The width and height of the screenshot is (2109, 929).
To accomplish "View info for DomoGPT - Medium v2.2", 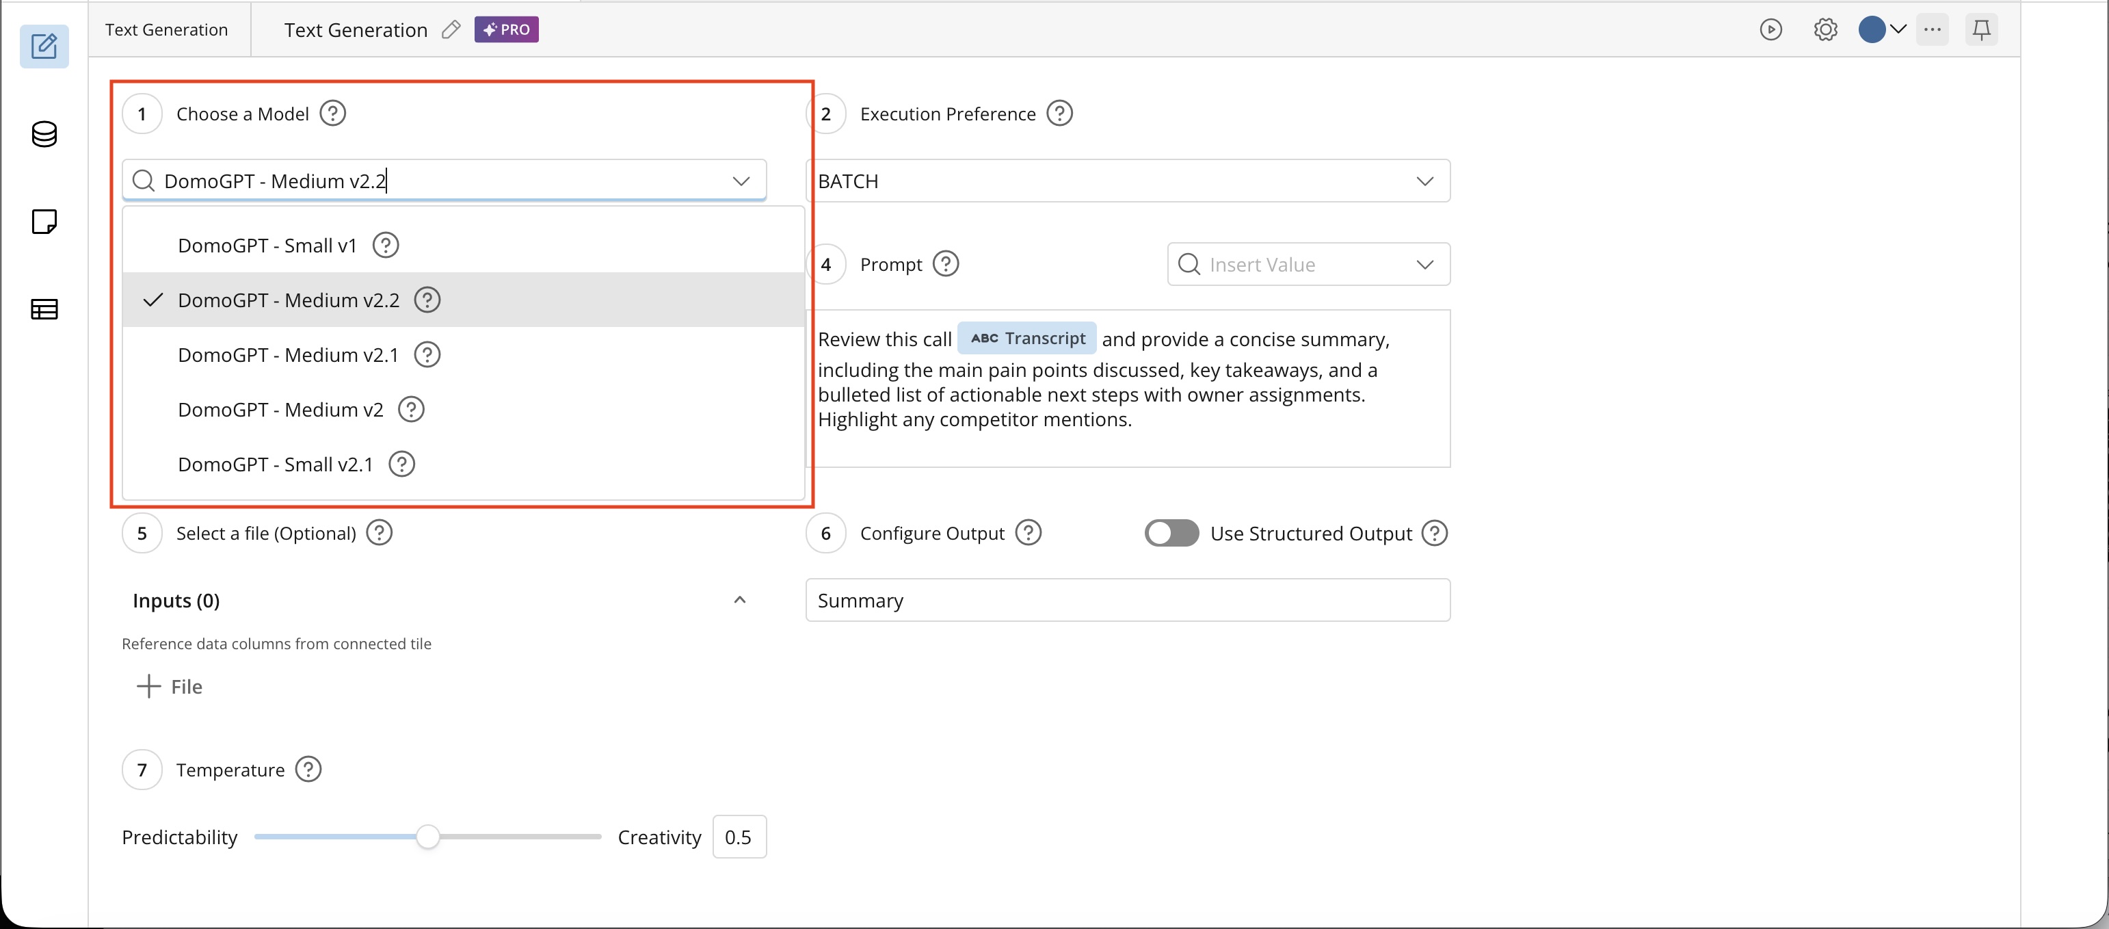I will point(427,300).
